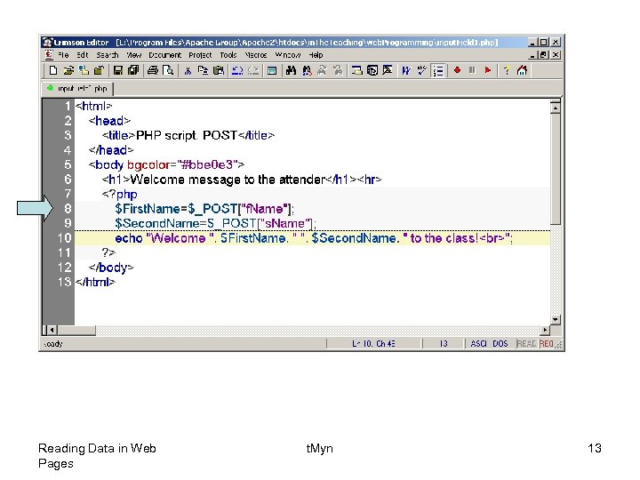Image resolution: width=640 pixels, height=480 pixels.
Task: Open the File menu
Action: 63,55
